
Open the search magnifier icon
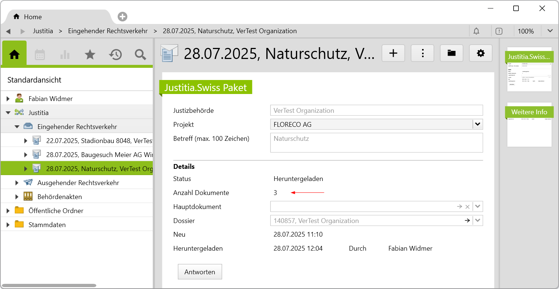(x=140, y=55)
